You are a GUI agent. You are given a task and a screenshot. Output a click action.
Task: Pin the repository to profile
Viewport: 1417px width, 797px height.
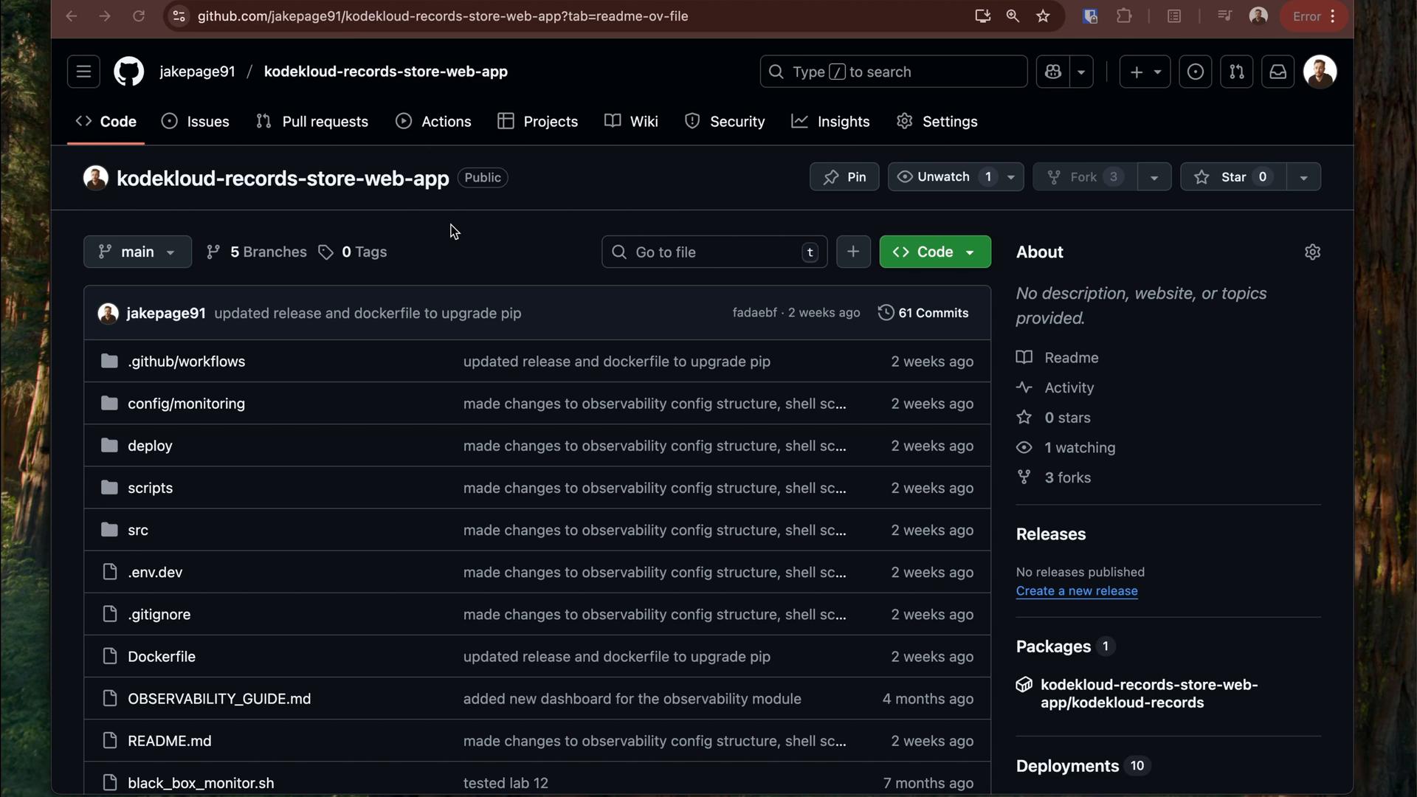click(x=844, y=177)
